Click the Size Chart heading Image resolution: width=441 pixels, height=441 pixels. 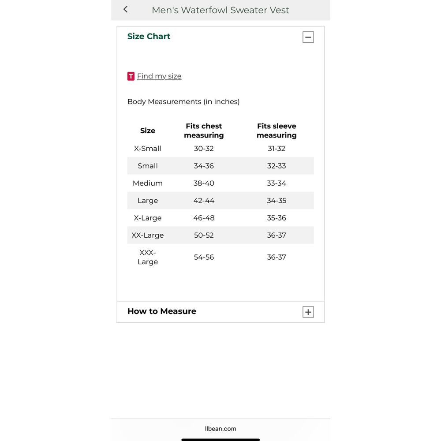pos(149,36)
